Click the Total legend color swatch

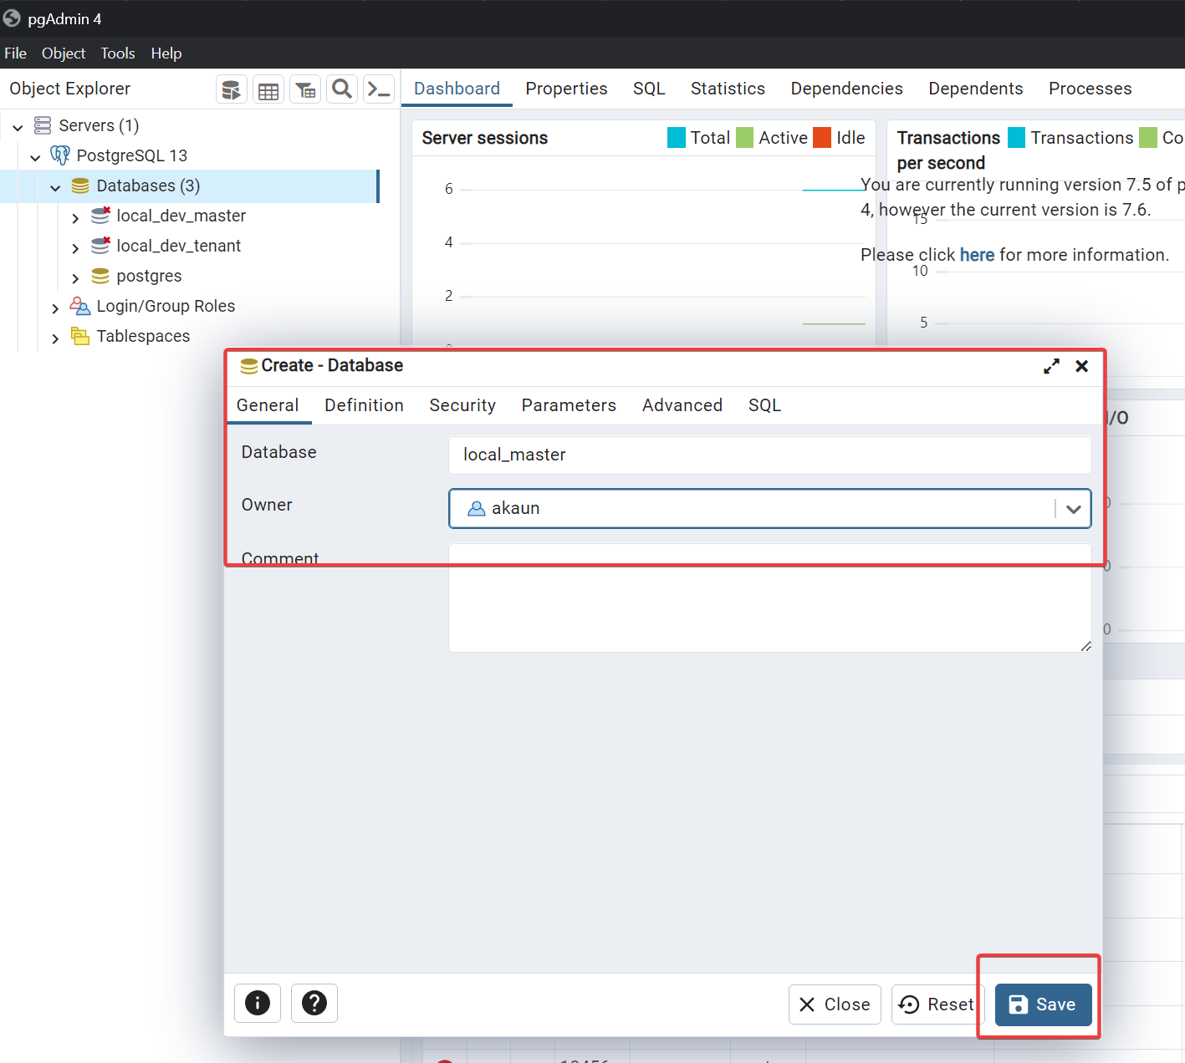pyautogui.click(x=676, y=138)
